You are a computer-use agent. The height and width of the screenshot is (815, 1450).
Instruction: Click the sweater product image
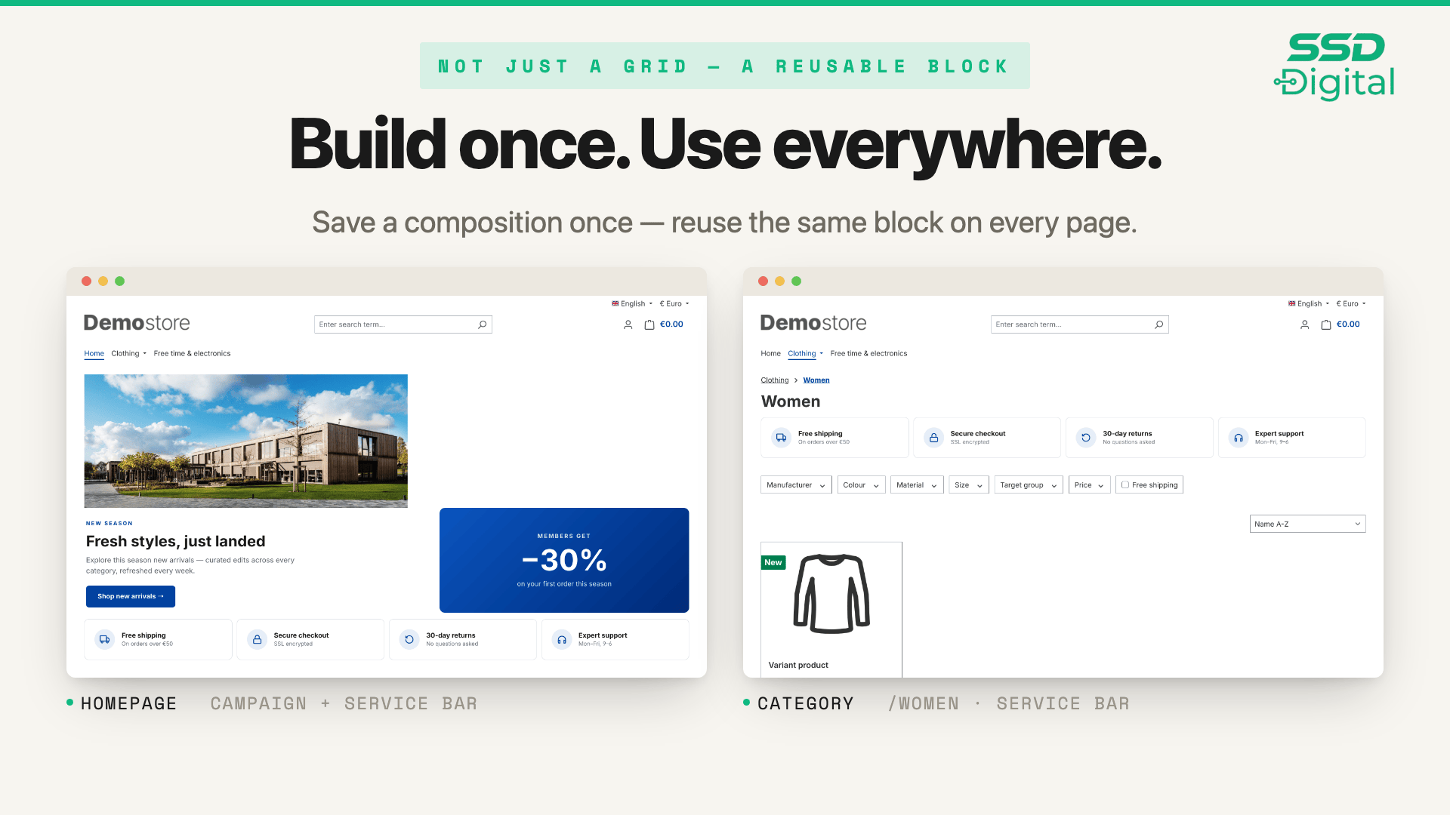pyautogui.click(x=831, y=594)
